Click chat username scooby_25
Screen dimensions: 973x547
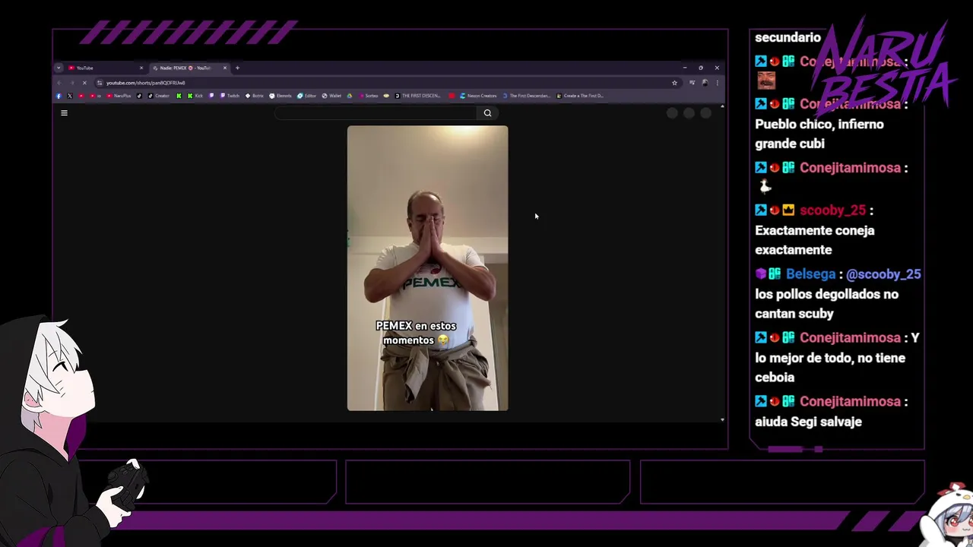[832, 210]
